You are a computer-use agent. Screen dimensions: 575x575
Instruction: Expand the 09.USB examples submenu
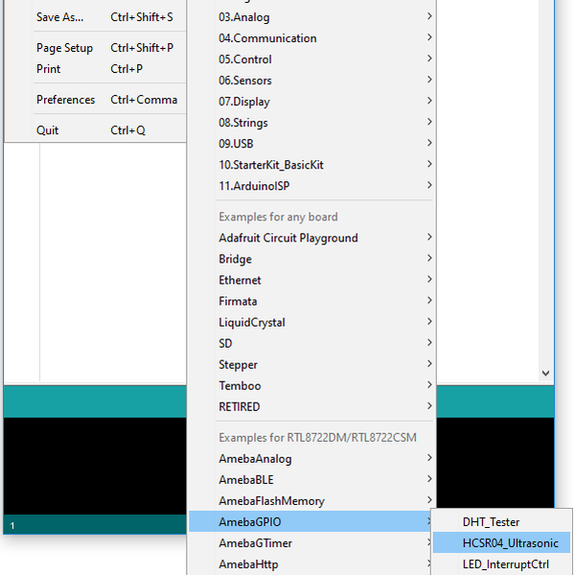312,144
